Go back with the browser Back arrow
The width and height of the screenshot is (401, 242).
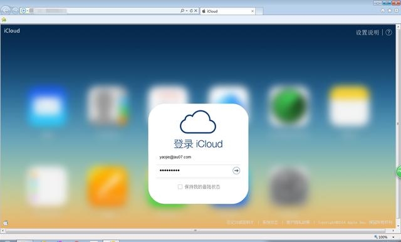click(x=5, y=10)
